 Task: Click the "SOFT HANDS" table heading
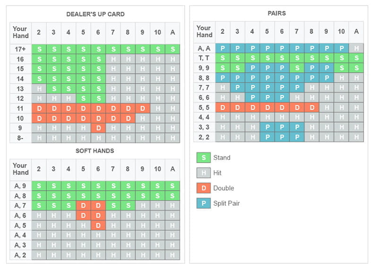click(x=95, y=151)
